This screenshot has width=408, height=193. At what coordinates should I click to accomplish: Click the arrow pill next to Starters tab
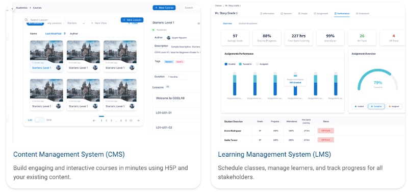pos(84,23)
